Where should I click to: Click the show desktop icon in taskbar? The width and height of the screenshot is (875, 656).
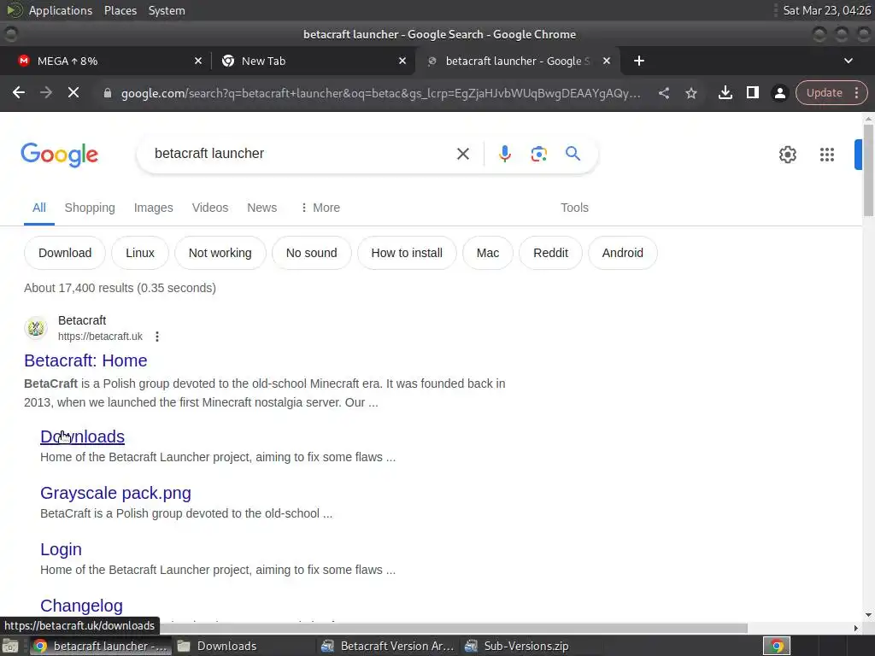(10, 646)
